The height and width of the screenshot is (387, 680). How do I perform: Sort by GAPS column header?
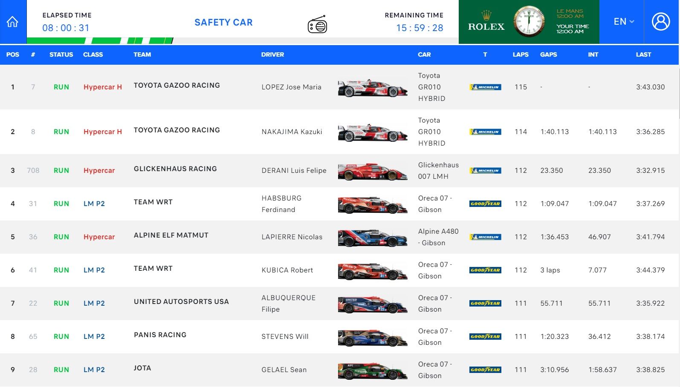click(548, 54)
